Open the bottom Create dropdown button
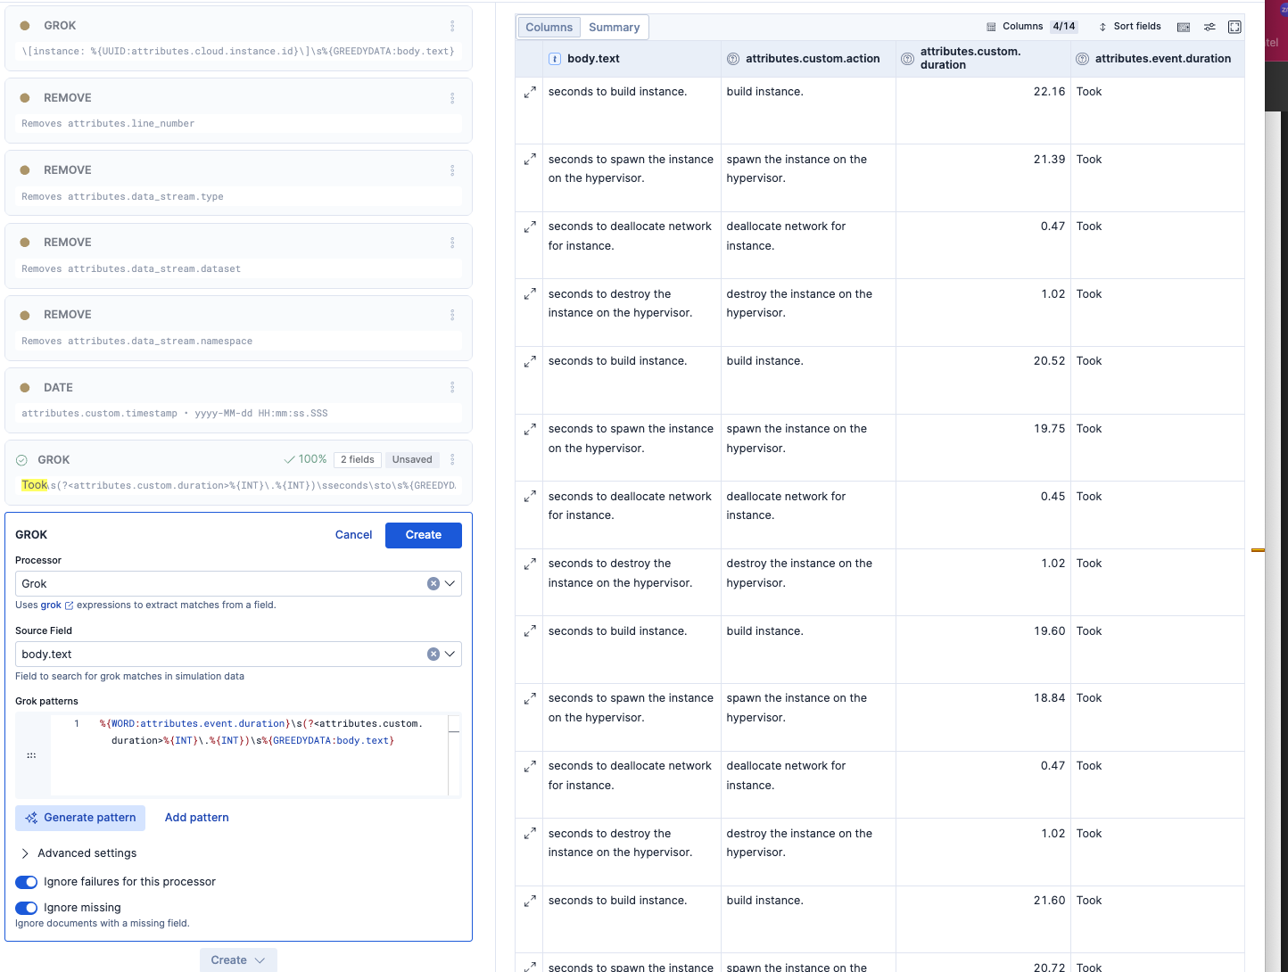This screenshot has height=972, width=1288. point(238,960)
